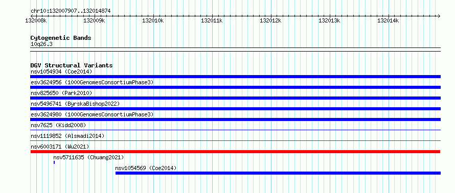Open esv3624980 (1000GenomesConsortiumPhase3) label

[x=92, y=114]
